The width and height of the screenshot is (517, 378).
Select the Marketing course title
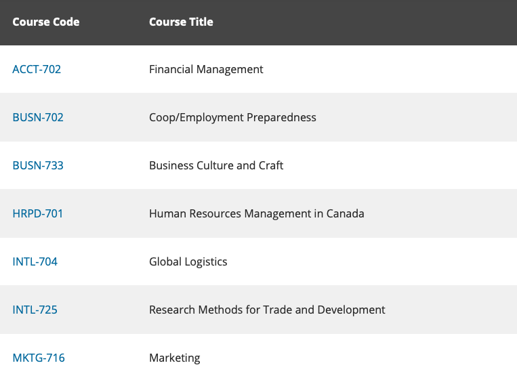pyautogui.click(x=175, y=358)
